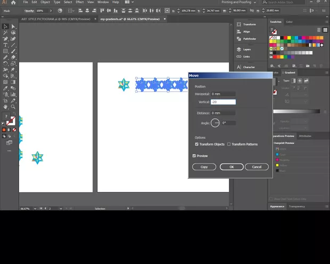Open the Transform panel icon
Image resolution: width=330 pixels, height=264 pixels.
239,24
